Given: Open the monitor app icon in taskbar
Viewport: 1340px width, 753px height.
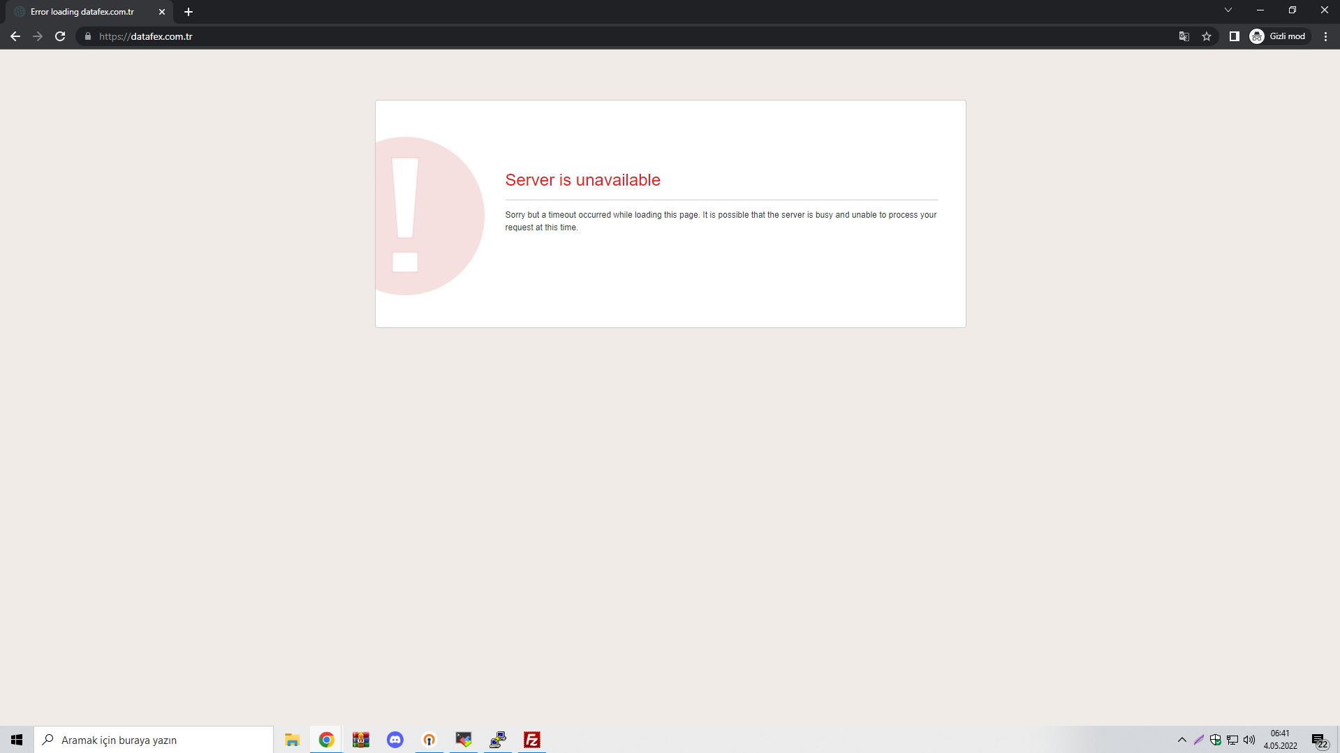Looking at the screenshot, I should (464, 740).
